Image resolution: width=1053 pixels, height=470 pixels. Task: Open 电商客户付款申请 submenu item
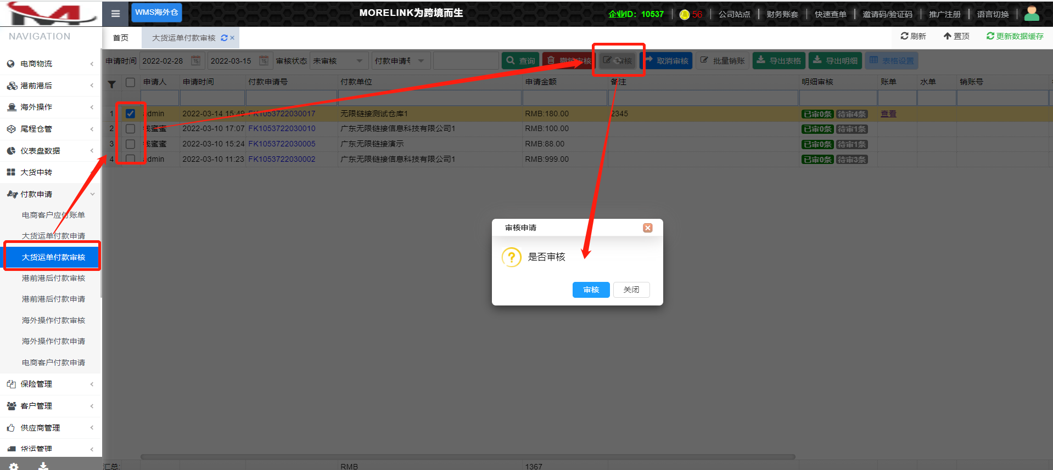click(x=53, y=363)
